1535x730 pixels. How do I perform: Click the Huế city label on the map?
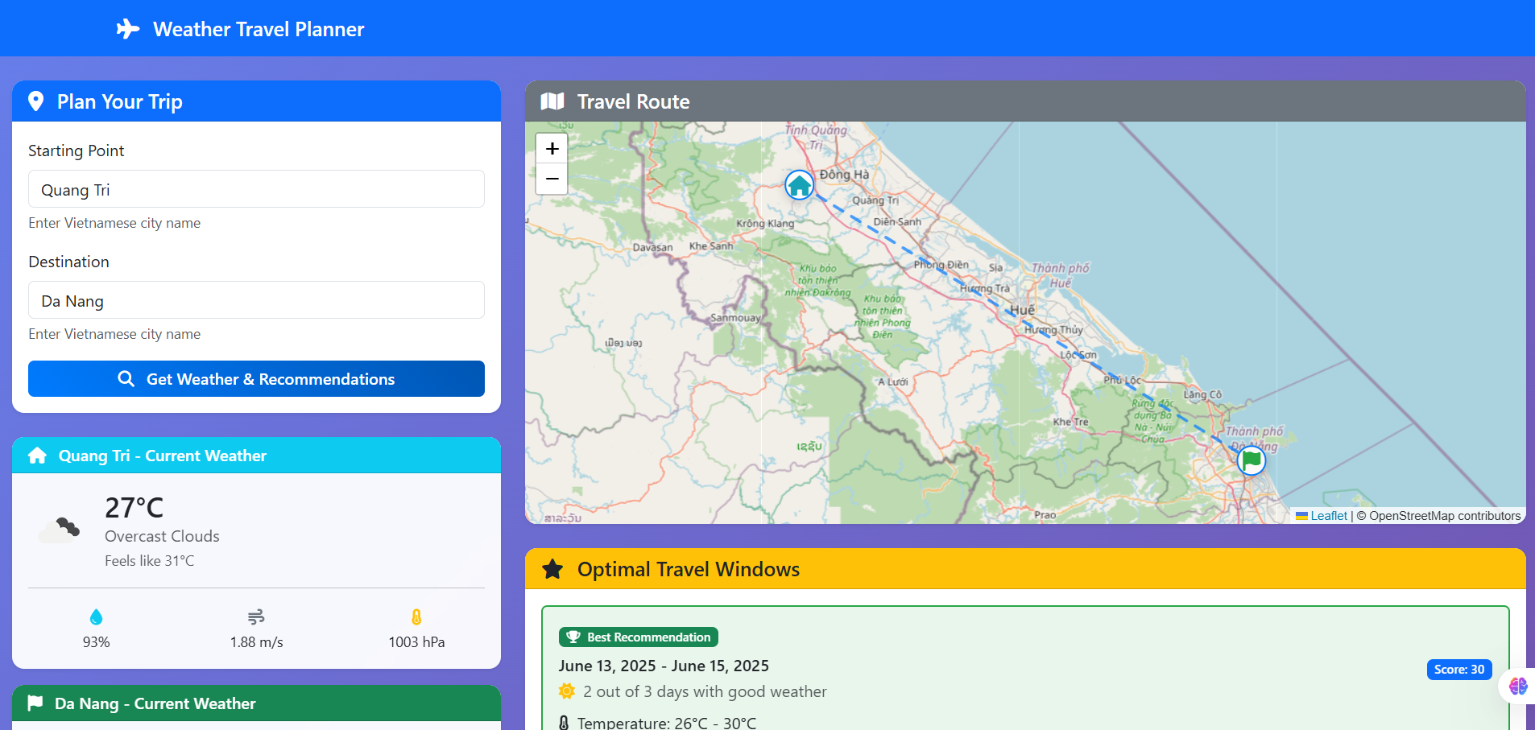(1023, 310)
